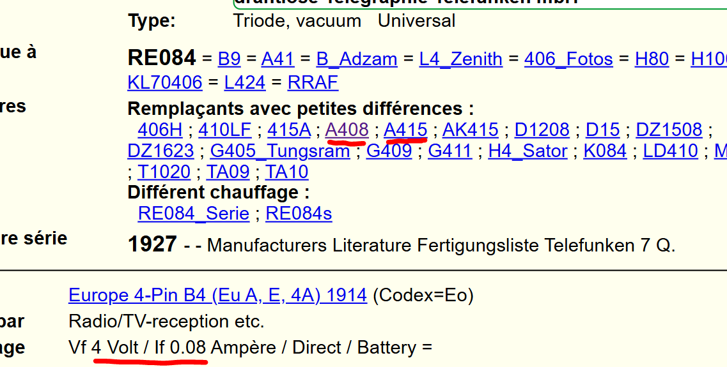Open the RE084s tube link

coord(299,213)
